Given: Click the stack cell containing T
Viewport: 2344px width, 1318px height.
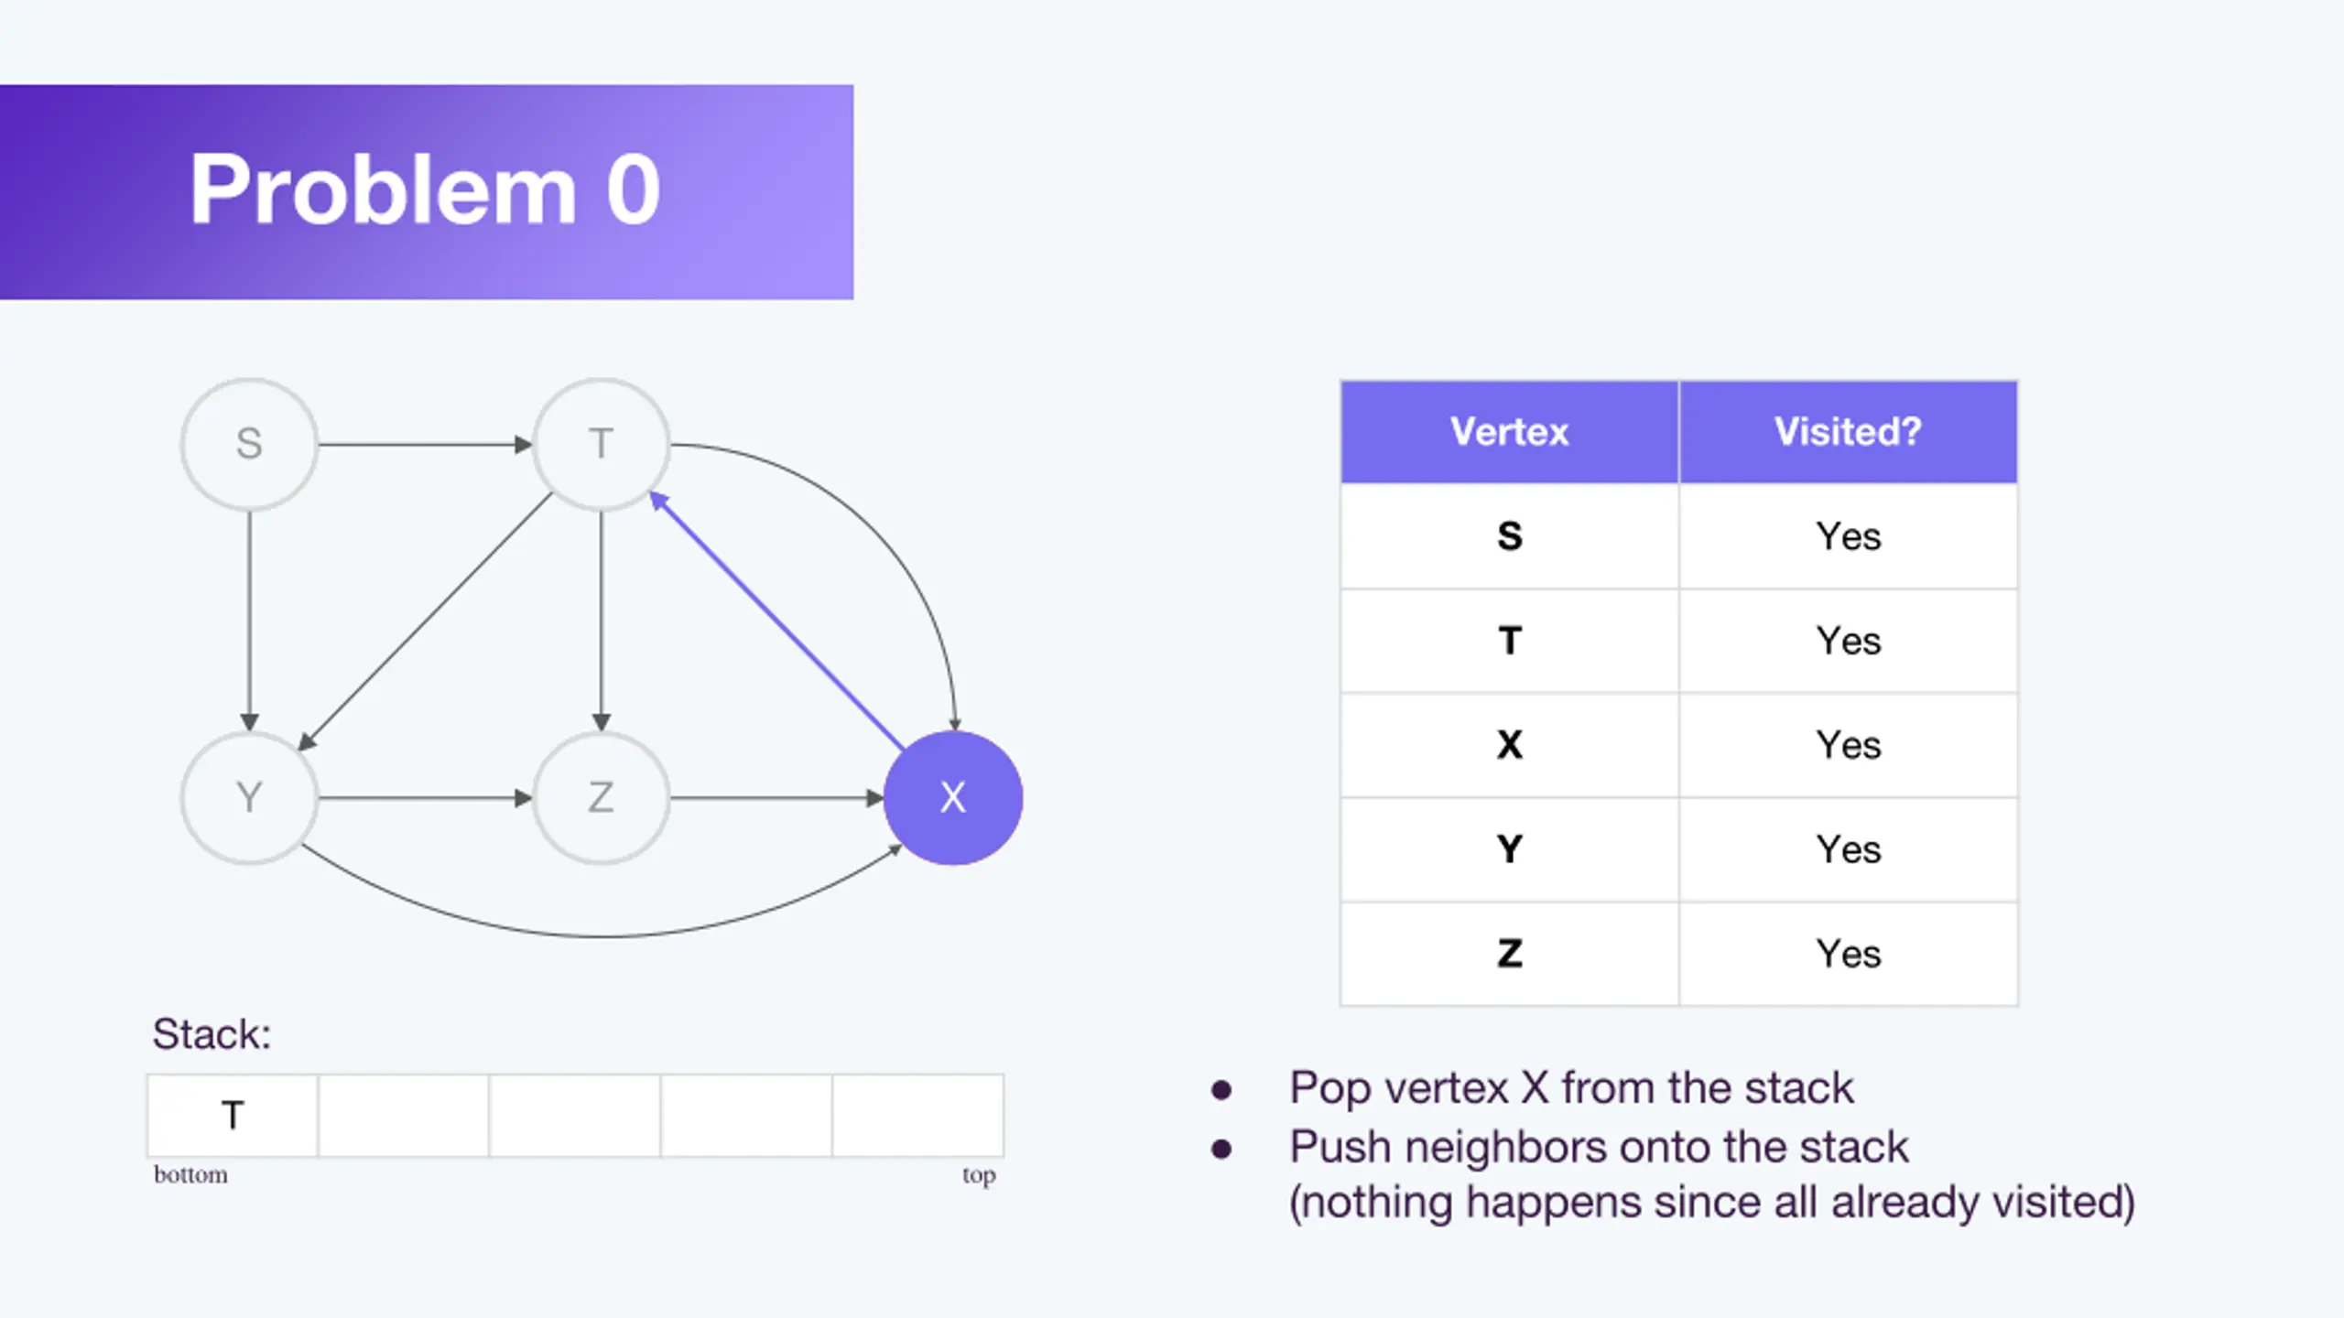Looking at the screenshot, I should [233, 1116].
